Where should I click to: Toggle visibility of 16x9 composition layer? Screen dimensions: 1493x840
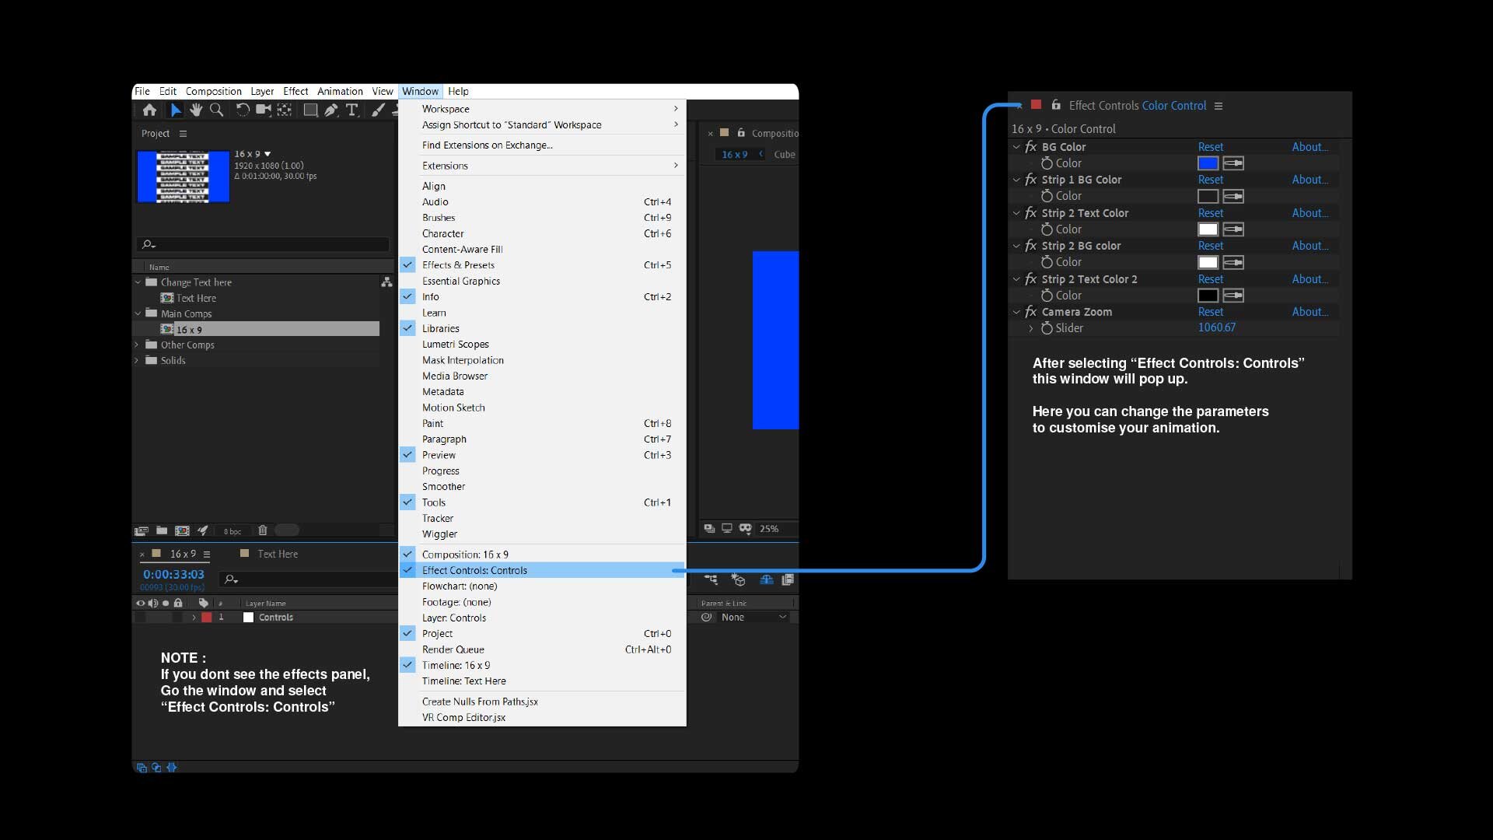point(139,617)
